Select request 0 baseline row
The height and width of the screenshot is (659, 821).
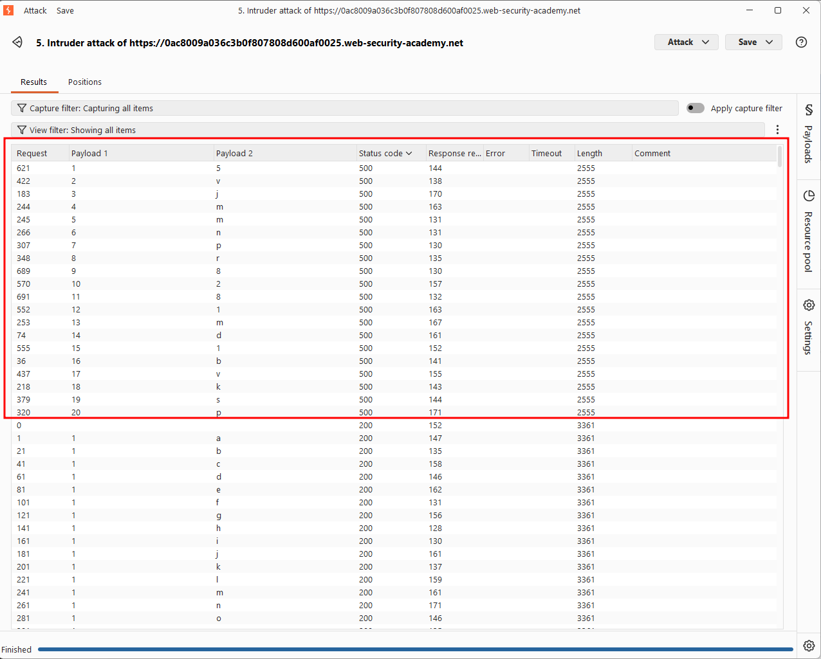(394, 425)
